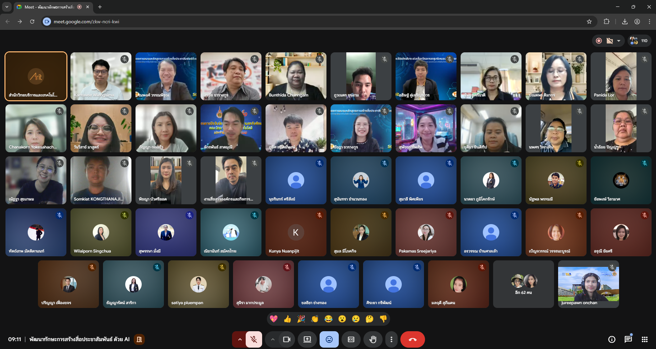The width and height of the screenshot is (656, 349).
Task: Send the sparkling heart reaction
Action: pos(274,319)
